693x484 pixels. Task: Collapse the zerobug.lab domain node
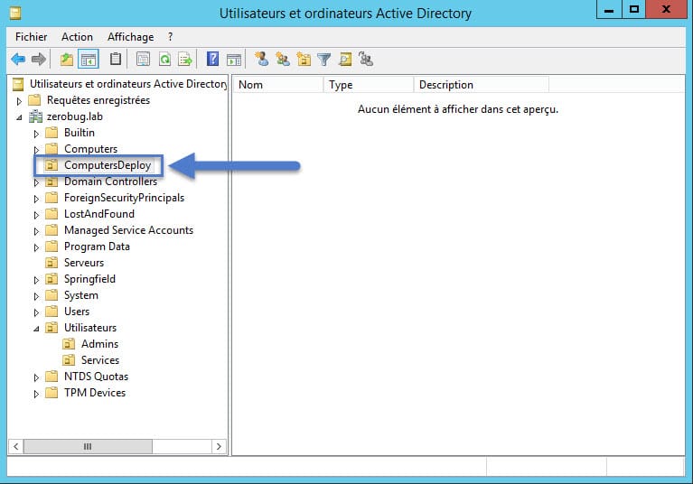(x=20, y=117)
